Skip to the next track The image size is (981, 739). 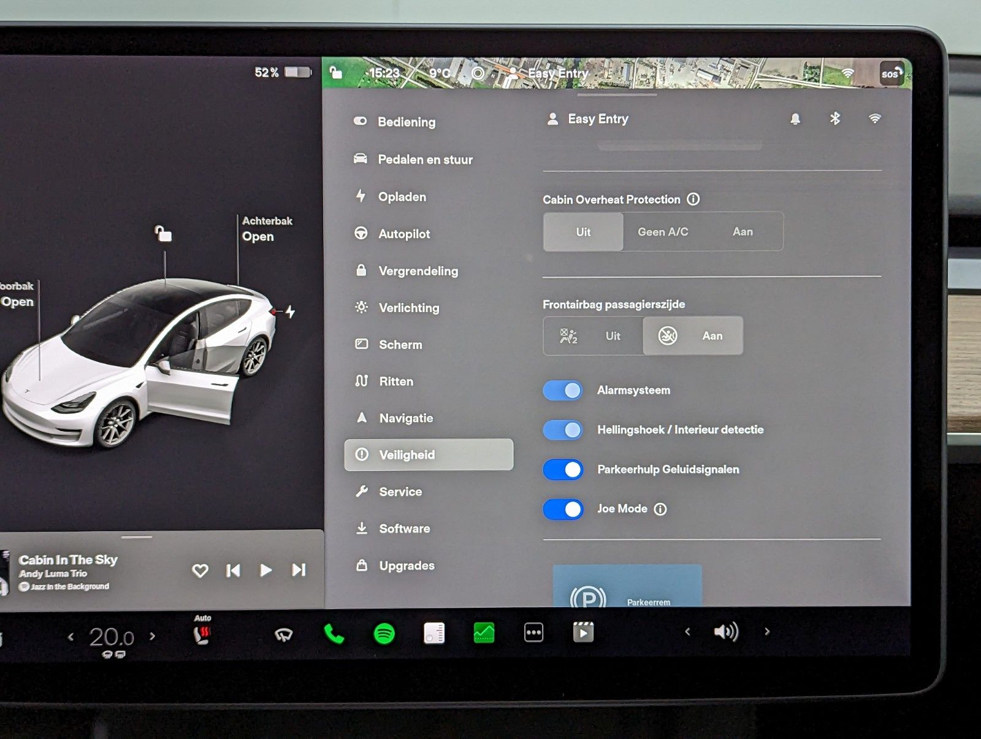[x=299, y=570]
